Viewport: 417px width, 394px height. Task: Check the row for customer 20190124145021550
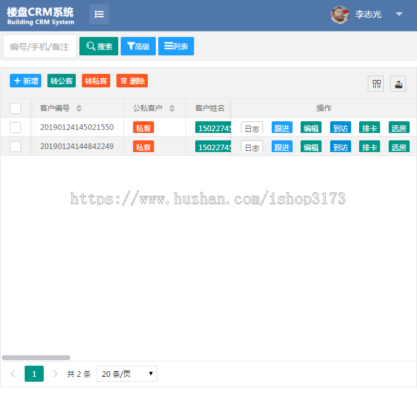point(15,127)
